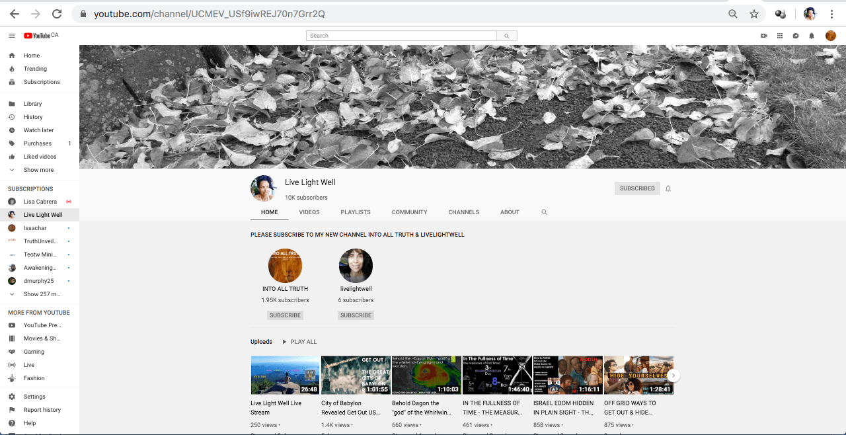Viewport: 846px width, 435px height.
Task: Switch to the Videos tab
Action: pos(309,212)
